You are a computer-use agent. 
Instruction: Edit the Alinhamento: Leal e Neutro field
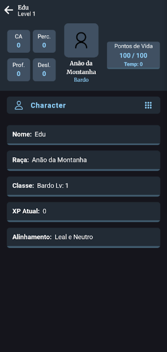coord(83,238)
